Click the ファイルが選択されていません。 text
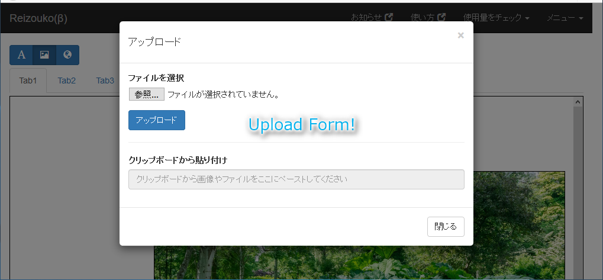 pyautogui.click(x=224, y=94)
